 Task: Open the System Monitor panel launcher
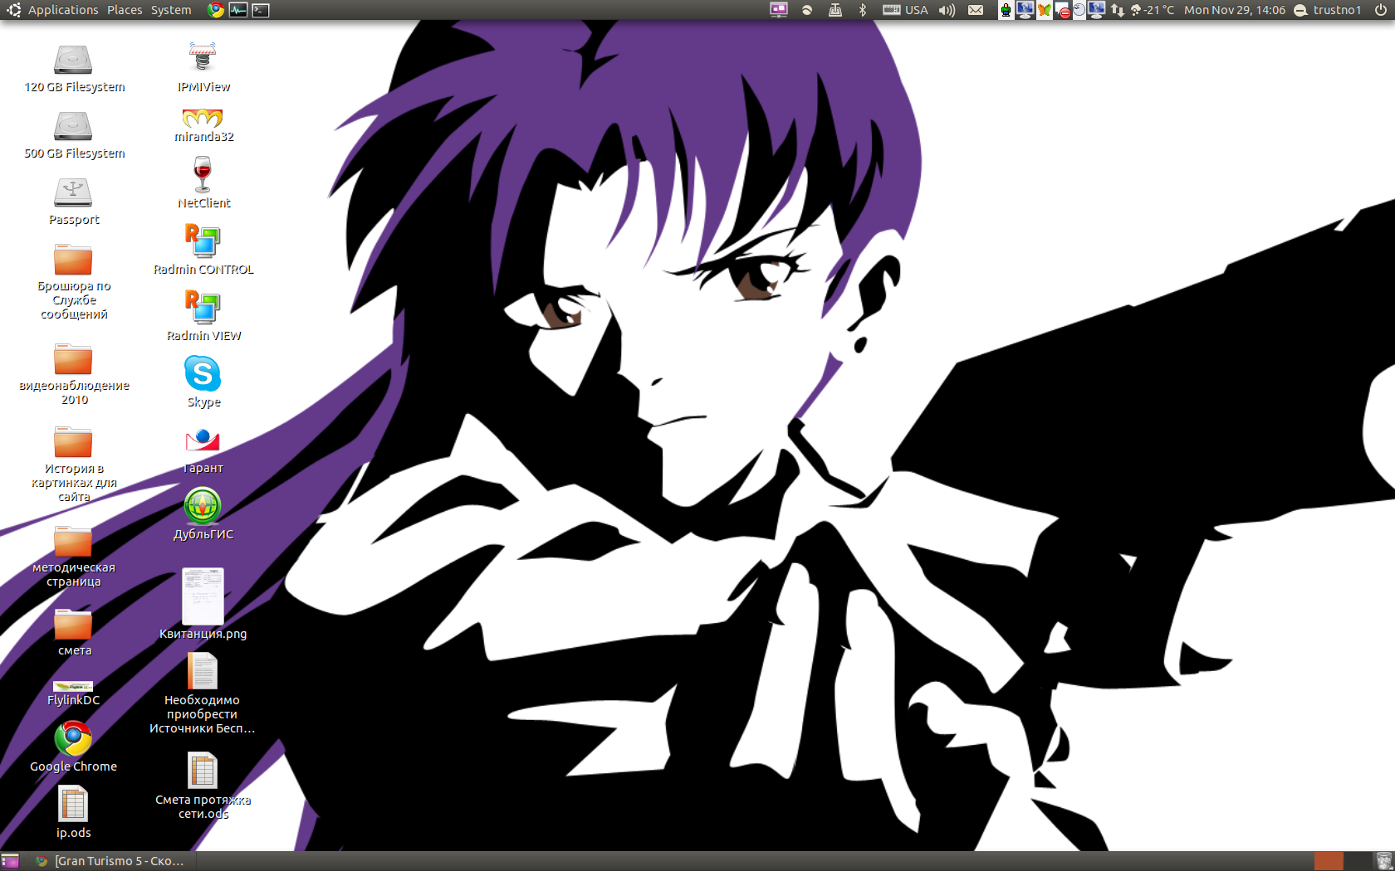tap(238, 10)
